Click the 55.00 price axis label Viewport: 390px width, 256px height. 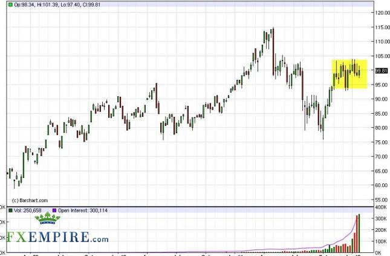point(382,200)
